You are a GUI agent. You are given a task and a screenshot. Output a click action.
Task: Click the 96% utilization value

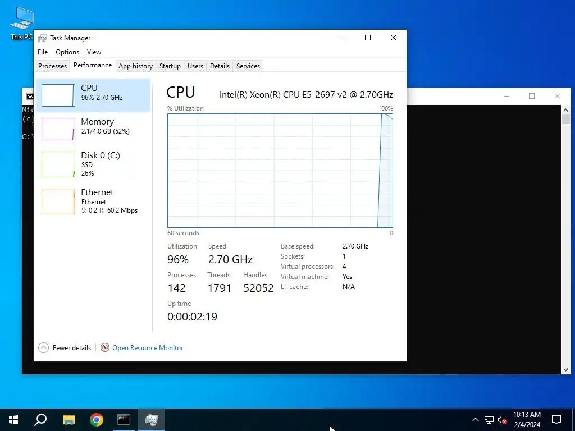pyautogui.click(x=178, y=259)
